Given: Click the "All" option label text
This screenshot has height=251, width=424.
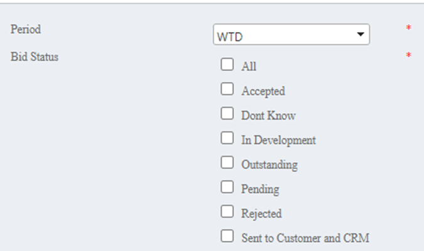Looking at the screenshot, I should [x=249, y=67].
